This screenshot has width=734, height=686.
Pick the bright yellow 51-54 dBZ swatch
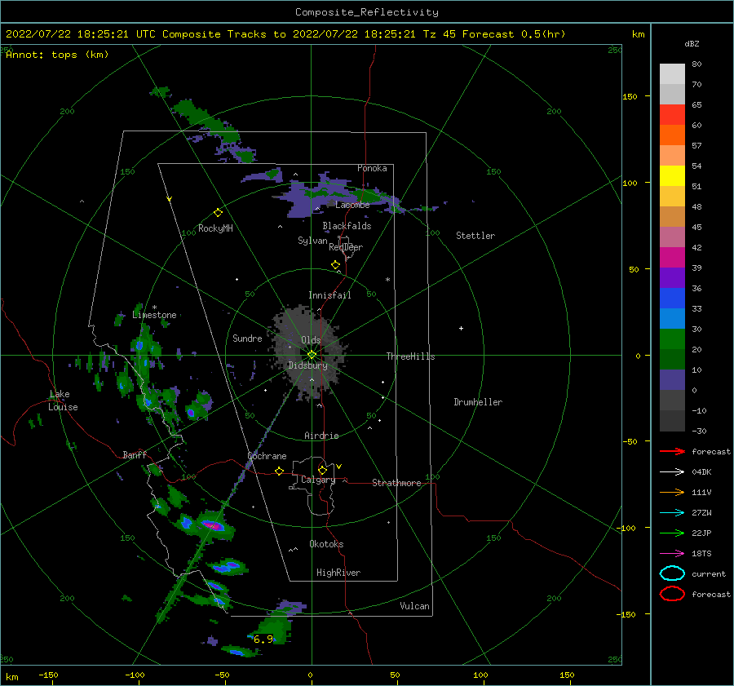[672, 175]
